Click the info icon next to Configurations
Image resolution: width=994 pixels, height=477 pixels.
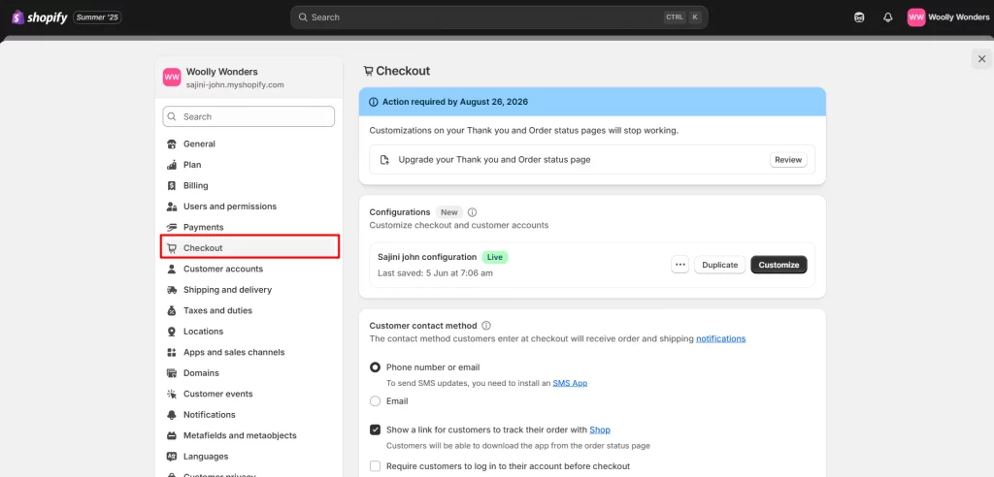[473, 212]
